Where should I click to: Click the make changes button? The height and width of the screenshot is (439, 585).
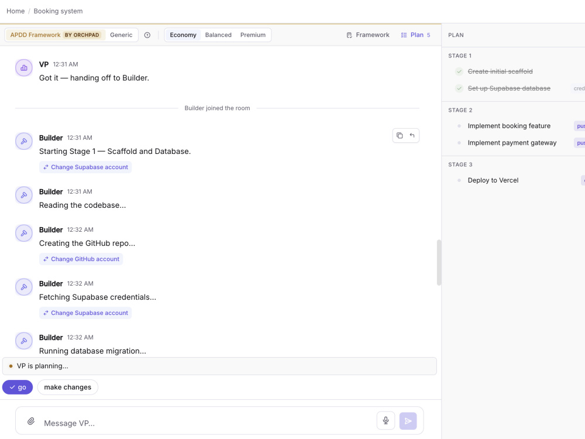pyautogui.click(x=67, y=387)
